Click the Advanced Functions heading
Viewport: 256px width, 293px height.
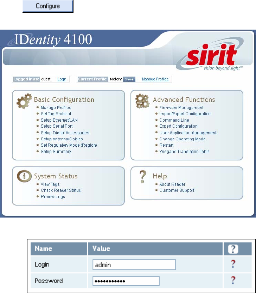[x=184, y=99]
